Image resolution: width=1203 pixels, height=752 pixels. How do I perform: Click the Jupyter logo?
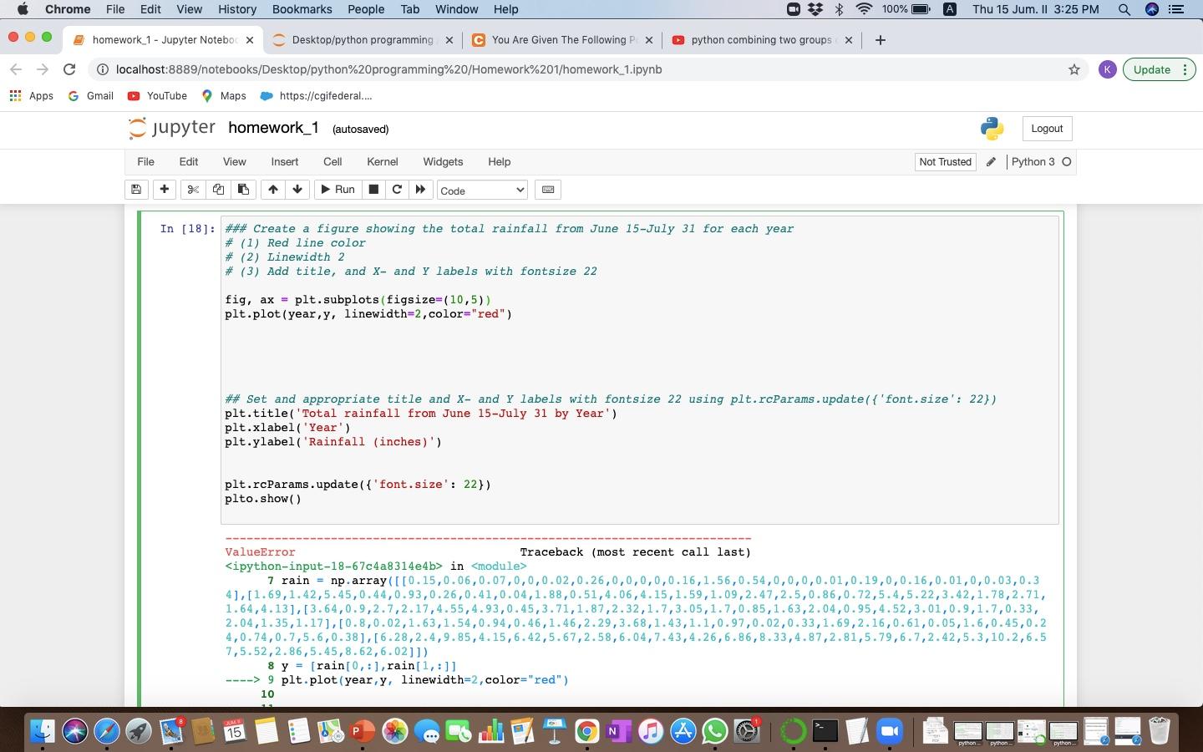click(x=172, y=128)
